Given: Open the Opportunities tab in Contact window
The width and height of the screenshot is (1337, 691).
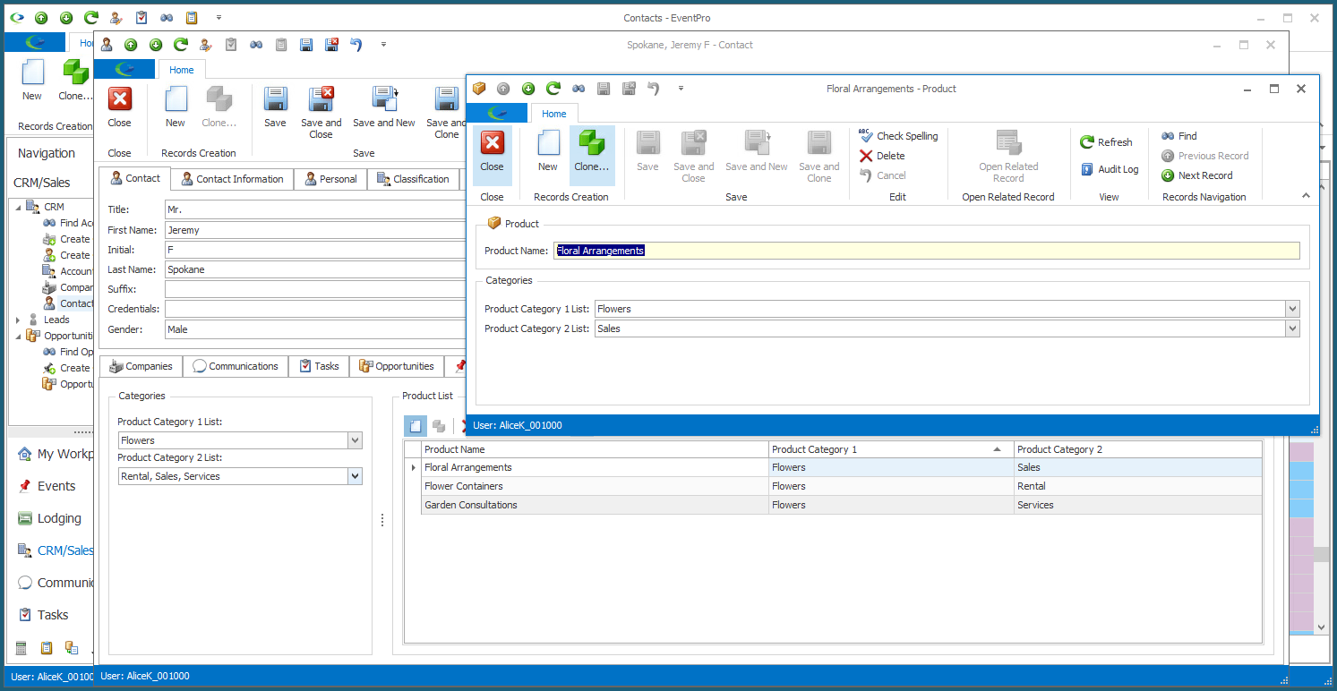Looking at the screenshot, I should tap(396, 366).
